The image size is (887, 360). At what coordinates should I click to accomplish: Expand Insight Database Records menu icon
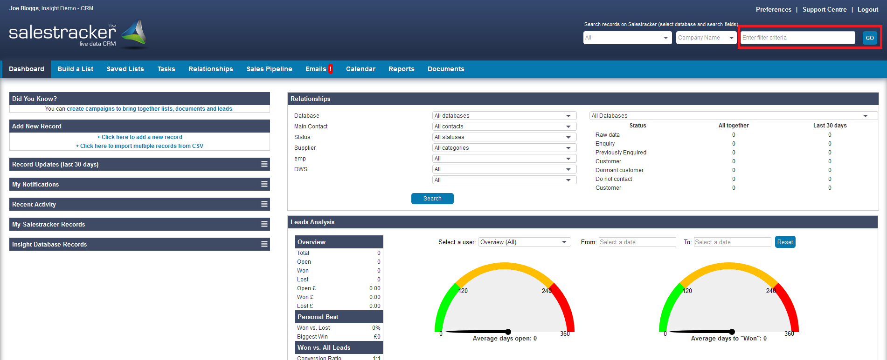pos(264,244)
